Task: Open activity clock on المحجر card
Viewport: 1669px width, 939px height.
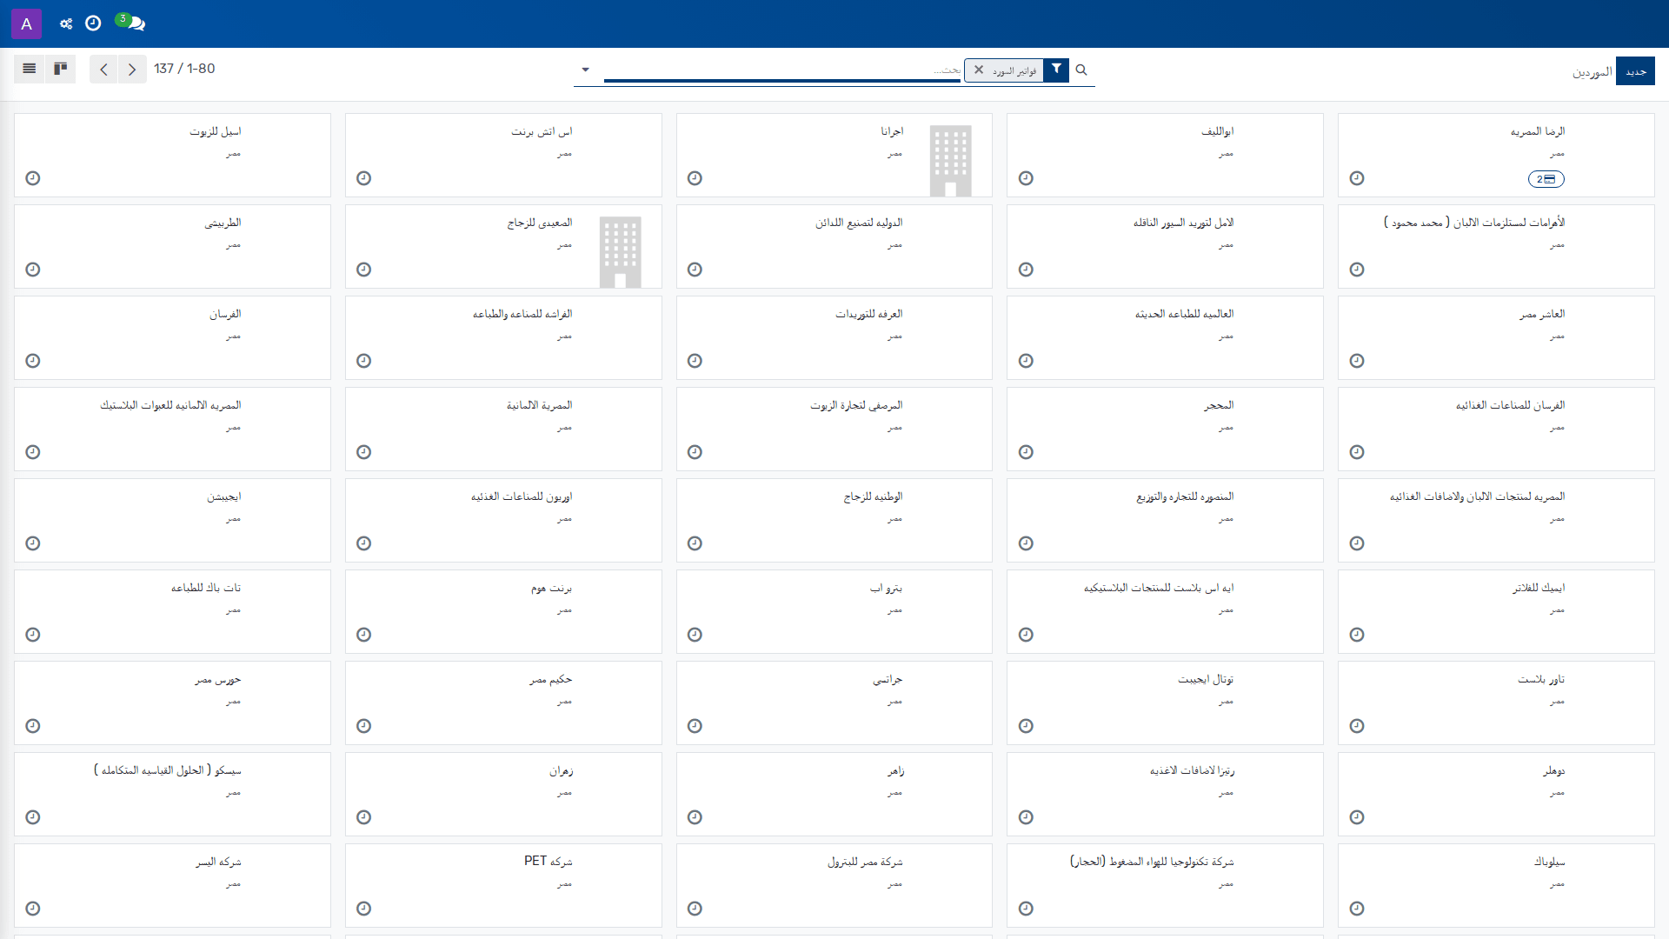Action: coord(1026,452)
